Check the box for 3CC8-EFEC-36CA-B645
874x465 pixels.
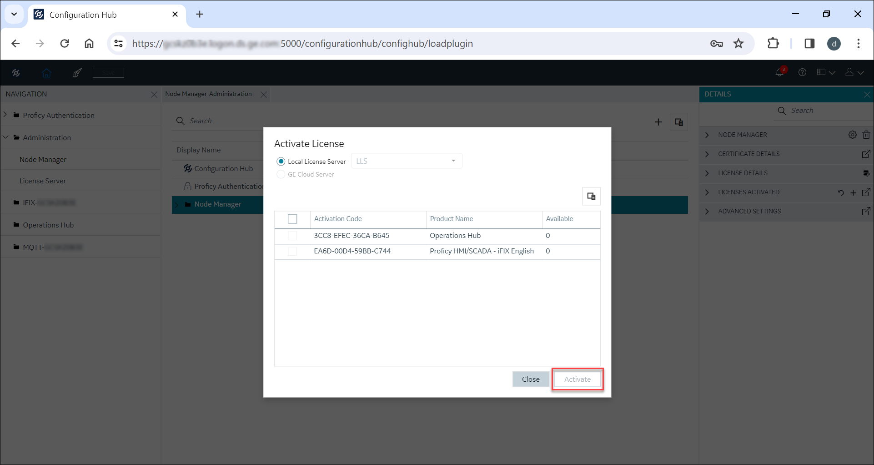click(x=292, y=236)
